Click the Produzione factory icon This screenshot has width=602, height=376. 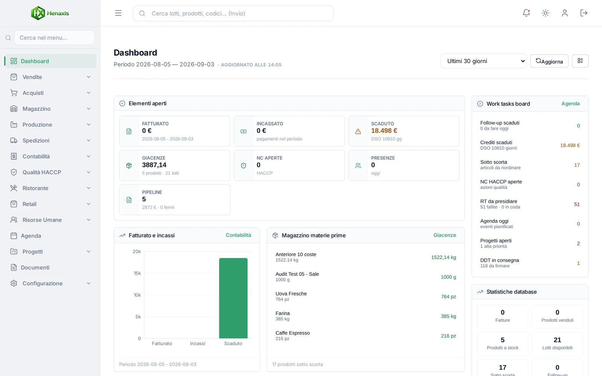14,124
